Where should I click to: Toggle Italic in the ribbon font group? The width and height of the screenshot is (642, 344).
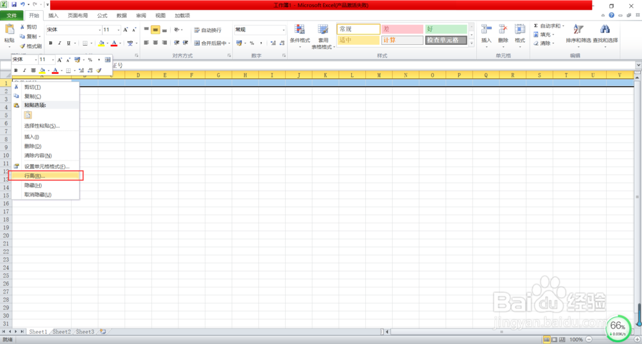tap(59, 43)
